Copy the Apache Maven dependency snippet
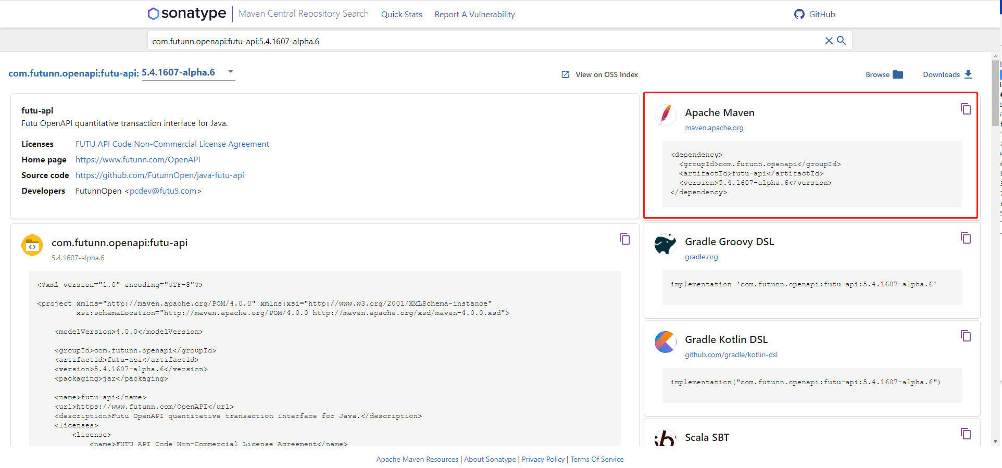Image resolution: width=1002 pixels, height=468 pixels. pyautogui.click(x=966, y=109)
